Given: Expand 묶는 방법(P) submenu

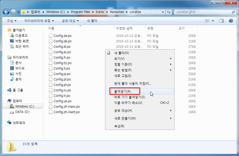Looking at the screenshot, I should (x=140, y=70).
